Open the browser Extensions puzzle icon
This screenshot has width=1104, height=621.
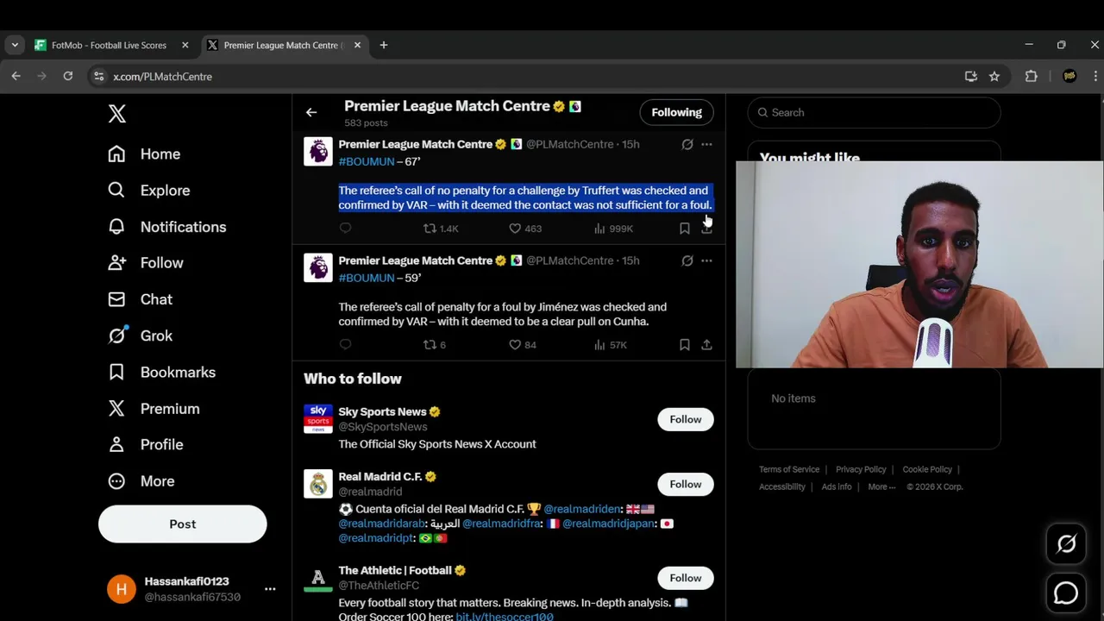pos(1031,76)
